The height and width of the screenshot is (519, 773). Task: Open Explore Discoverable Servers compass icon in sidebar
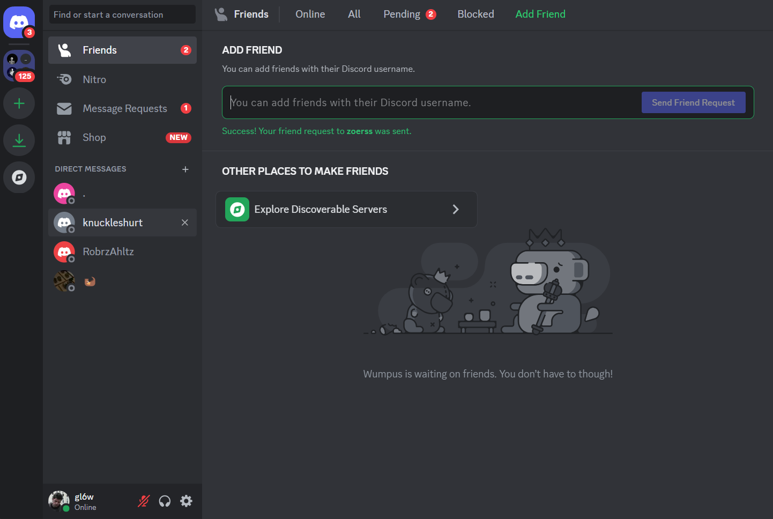coord(19,177)
